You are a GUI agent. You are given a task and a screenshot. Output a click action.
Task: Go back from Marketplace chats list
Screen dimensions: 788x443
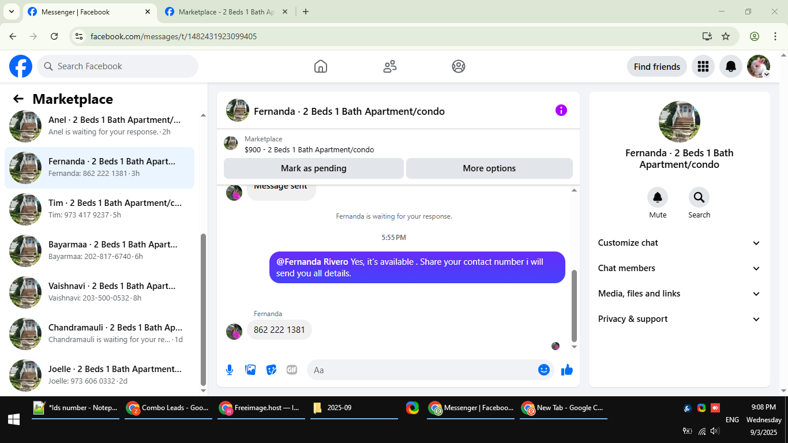click(18, 99)
